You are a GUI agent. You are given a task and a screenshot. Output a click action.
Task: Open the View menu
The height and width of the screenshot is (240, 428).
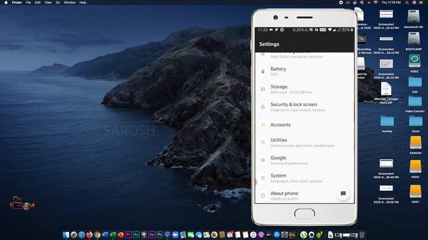point(47,3)
